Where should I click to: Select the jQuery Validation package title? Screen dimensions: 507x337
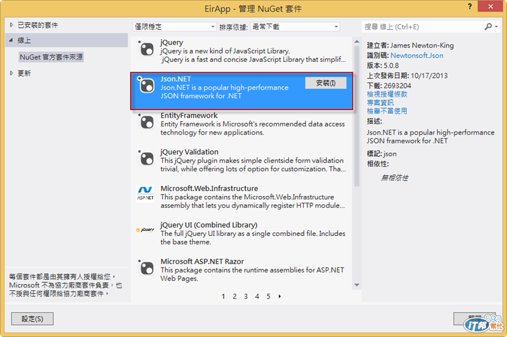click(189, 152)
